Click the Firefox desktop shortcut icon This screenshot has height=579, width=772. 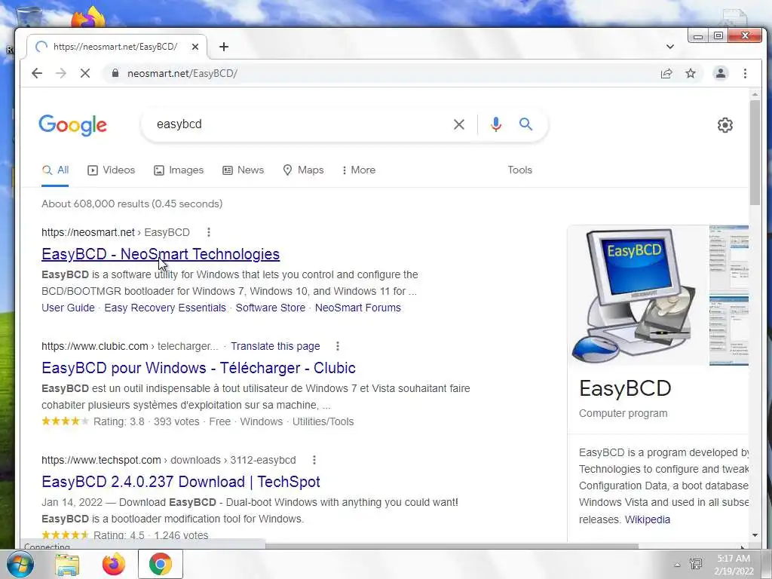88,17
